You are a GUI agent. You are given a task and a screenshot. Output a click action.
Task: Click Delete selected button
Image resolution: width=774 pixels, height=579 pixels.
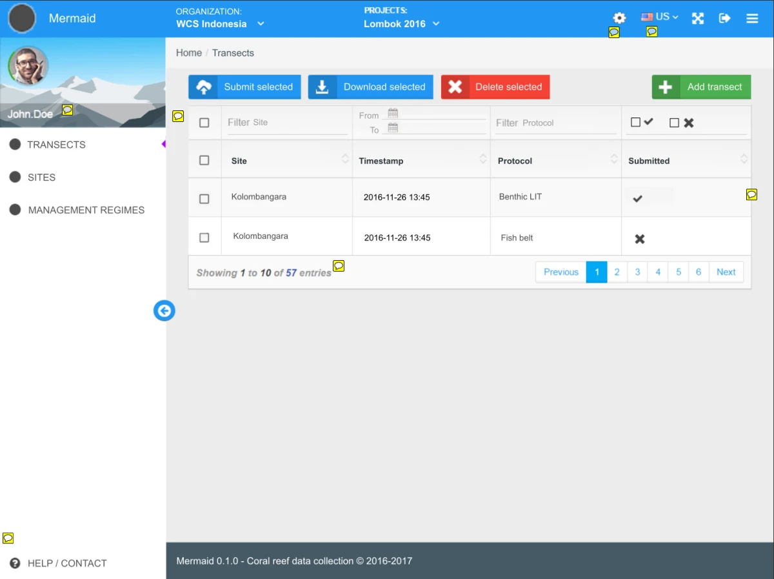click(x=495, y=87)
